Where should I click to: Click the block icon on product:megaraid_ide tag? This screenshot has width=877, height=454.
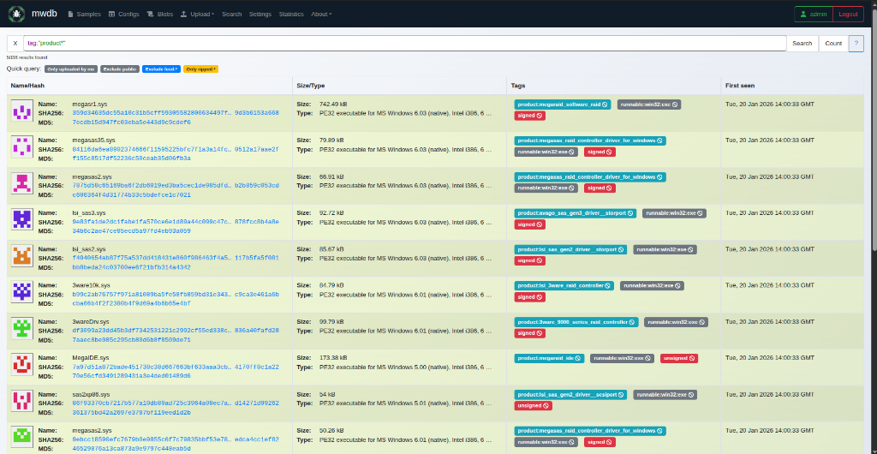point(579,358)
